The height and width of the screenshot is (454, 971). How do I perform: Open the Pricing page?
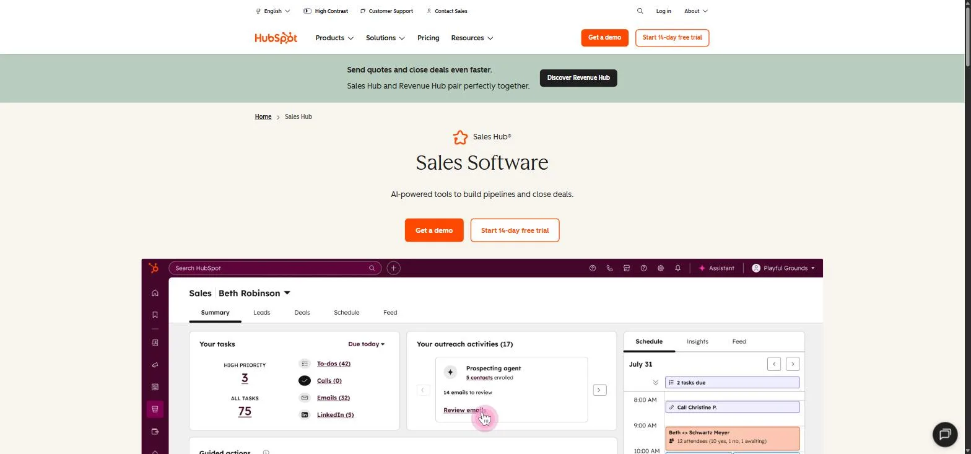429,38
